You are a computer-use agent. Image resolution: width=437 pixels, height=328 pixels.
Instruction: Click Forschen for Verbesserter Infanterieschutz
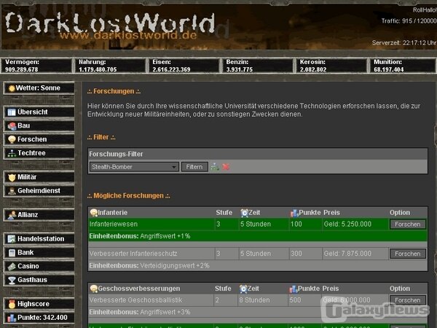point(407,254)
